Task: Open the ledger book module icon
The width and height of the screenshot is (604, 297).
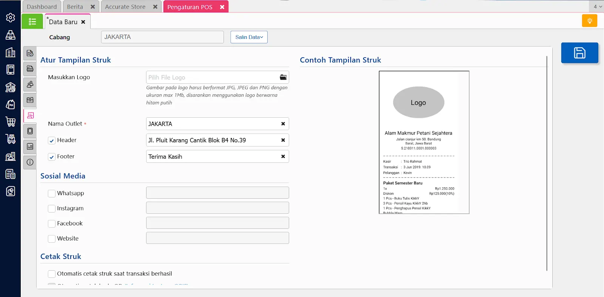Action: 11,70
